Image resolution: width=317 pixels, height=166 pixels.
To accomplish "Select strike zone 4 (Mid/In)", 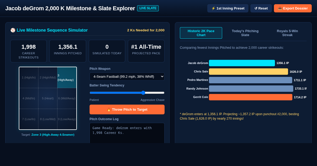I will [x=29, y=98].
